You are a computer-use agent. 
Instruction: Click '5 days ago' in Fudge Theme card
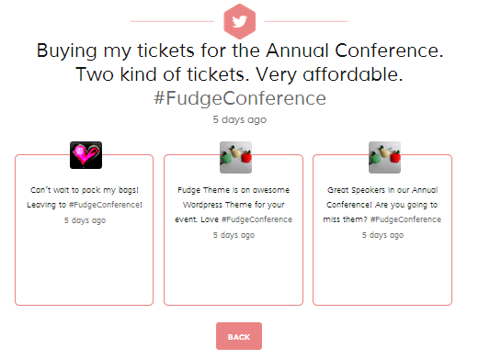234,235
